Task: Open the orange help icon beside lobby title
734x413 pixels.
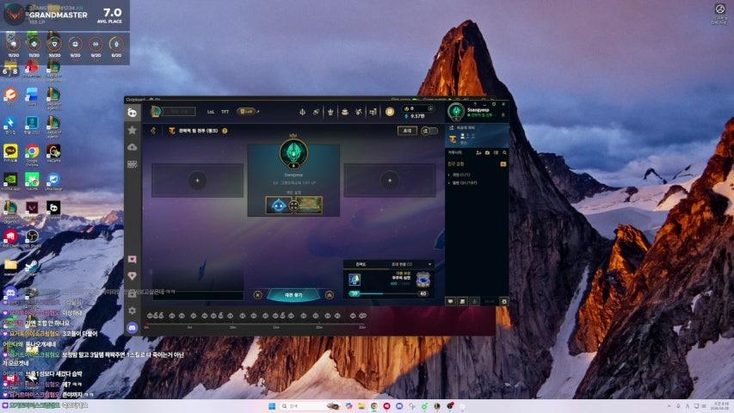Action: click(x=225, y=131)
